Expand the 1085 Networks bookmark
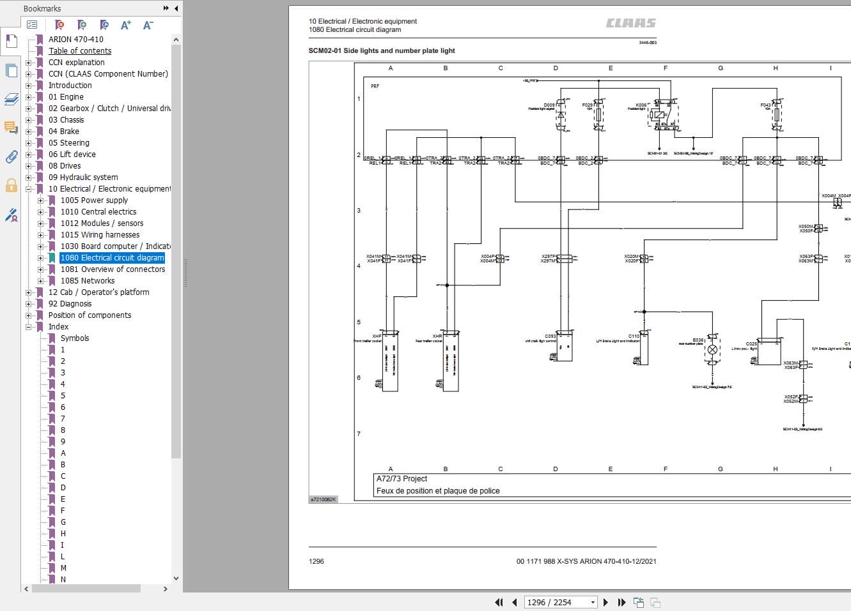 click(40, 281)
